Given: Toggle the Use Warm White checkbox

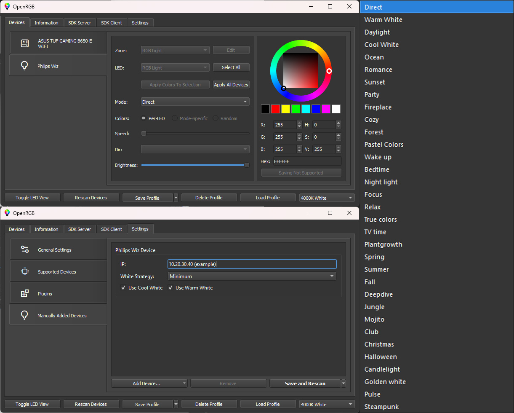Looking at the screenshot, I should (170, 288).
